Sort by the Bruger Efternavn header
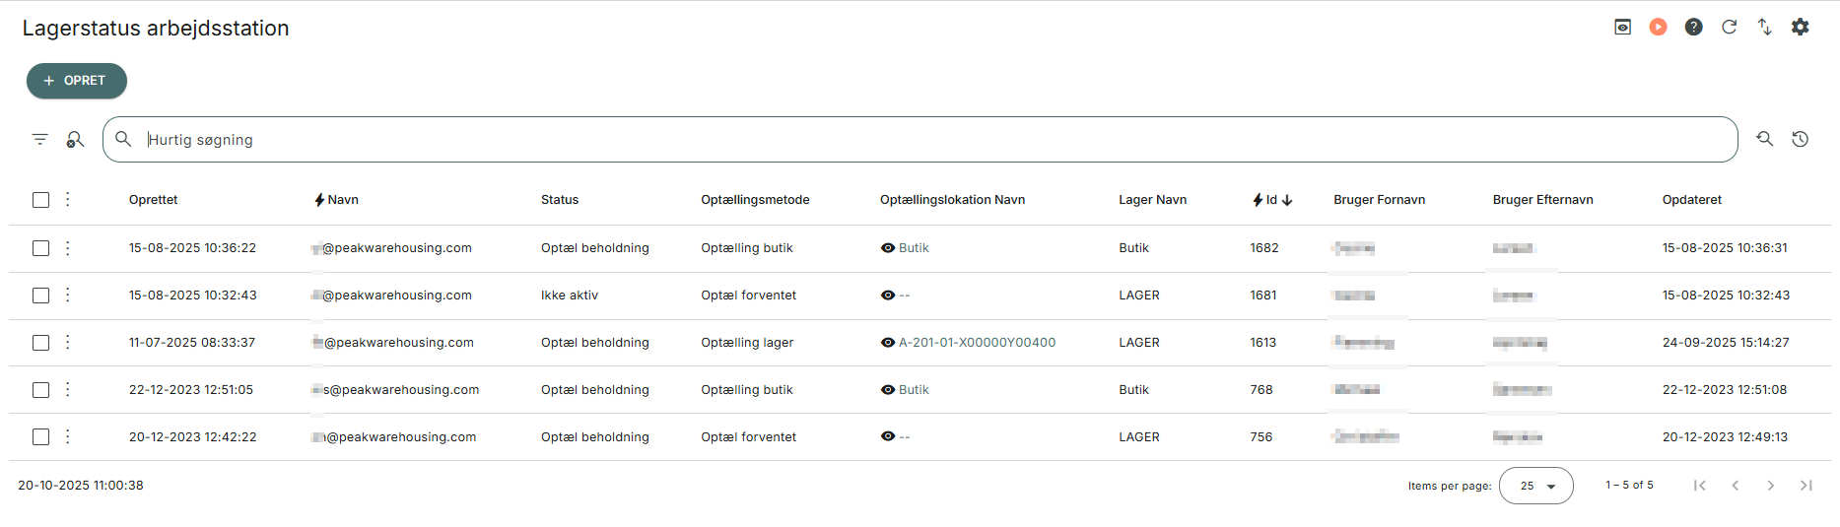 [x=1542, y=200]
